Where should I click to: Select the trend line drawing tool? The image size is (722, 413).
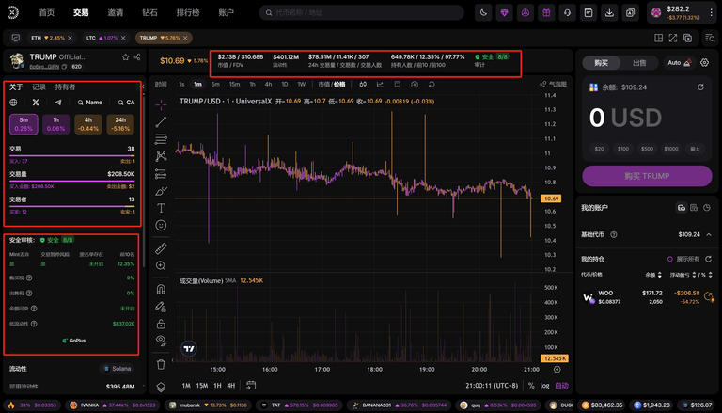click(161, 121)
